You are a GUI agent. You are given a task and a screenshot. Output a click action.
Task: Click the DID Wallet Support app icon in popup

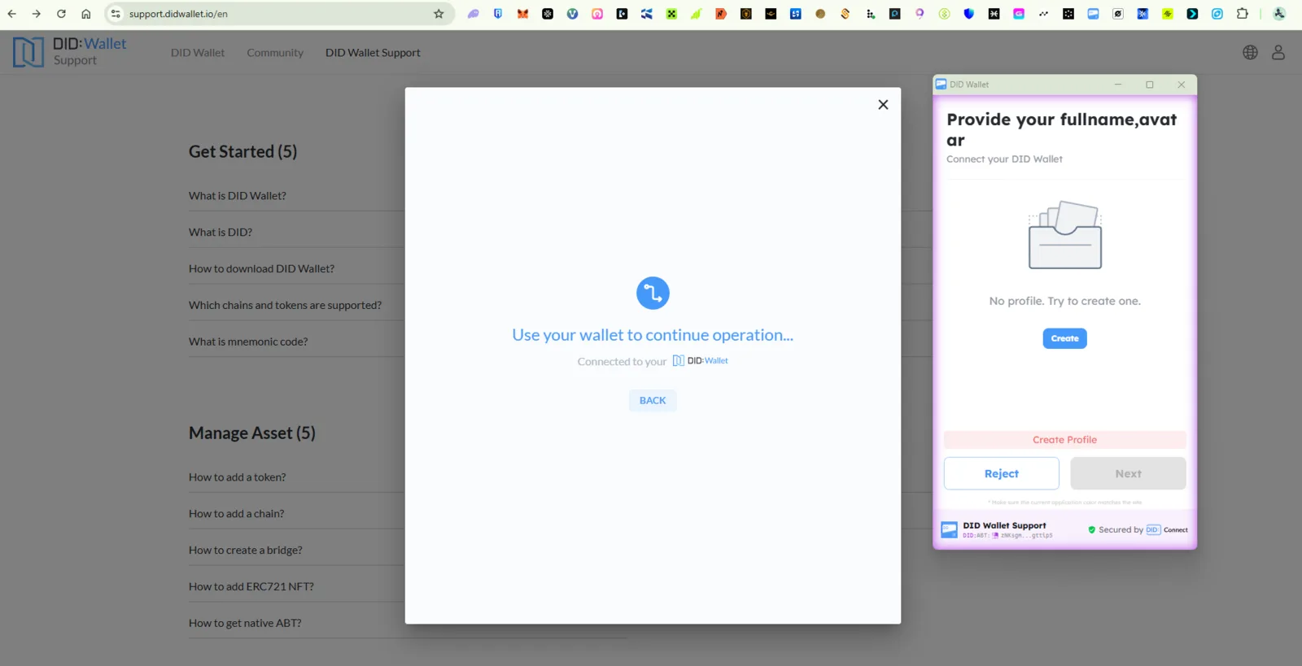pos(949,530)
